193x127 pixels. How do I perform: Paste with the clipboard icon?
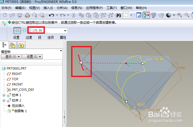coord(89,15)
